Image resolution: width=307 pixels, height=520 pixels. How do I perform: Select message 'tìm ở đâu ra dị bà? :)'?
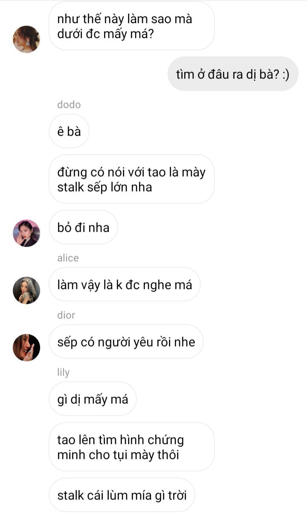tap(233, 74)
